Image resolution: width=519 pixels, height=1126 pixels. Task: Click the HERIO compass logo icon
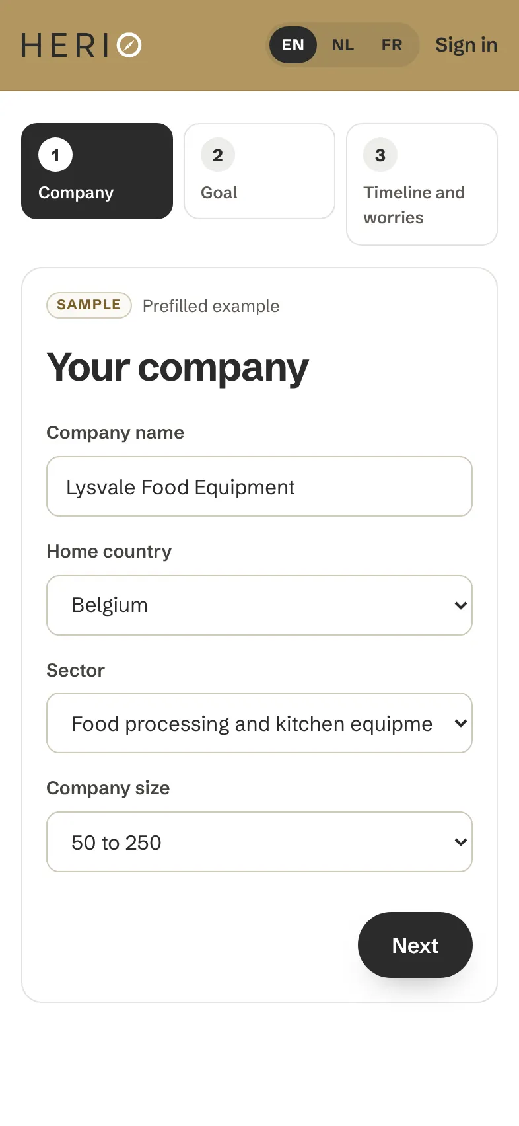point(129,45)
